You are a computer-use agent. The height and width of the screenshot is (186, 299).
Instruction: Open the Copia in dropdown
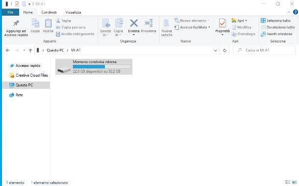click(118, 27)
